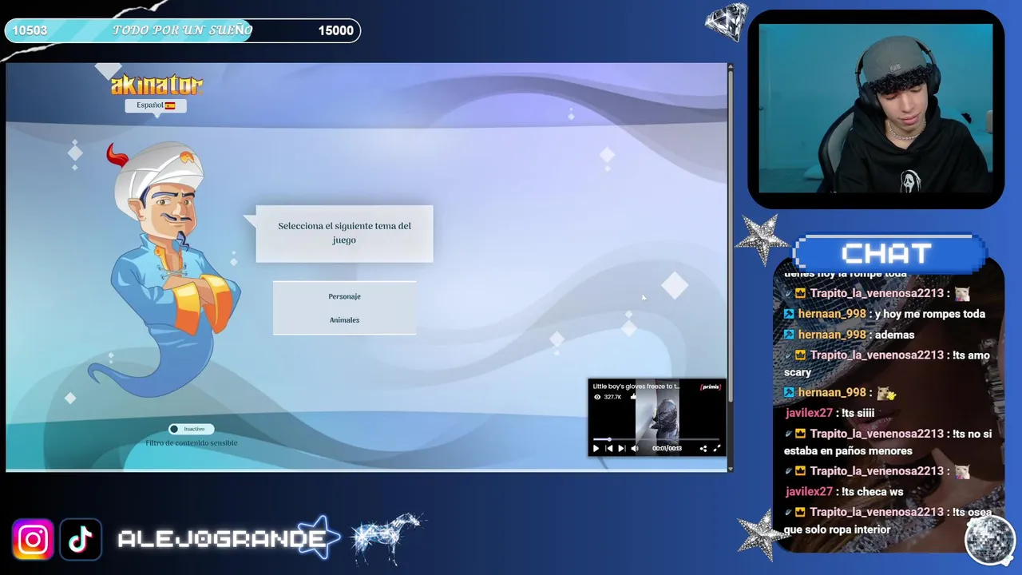Viewport: 1022px width, 575px height.
Task: Toggle the Filtro de contenido sensible switch
Action: point(192,429)
